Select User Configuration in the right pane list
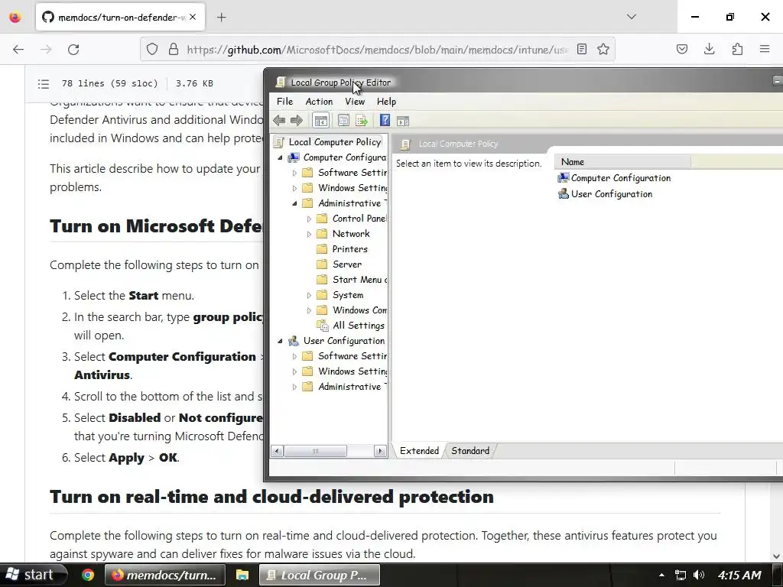Image resolution: width=783 pixels, height=587 pixels. 612,194
